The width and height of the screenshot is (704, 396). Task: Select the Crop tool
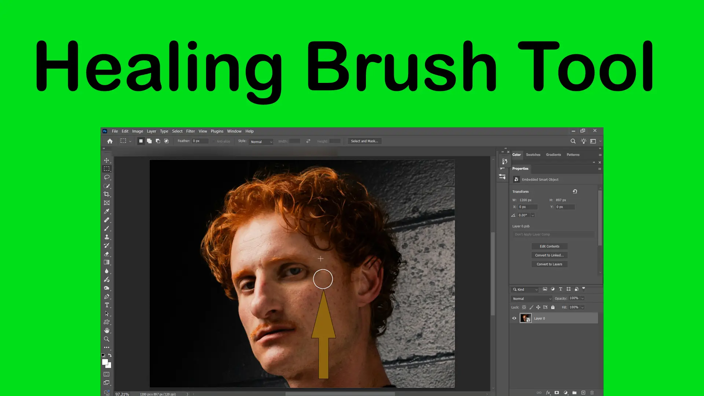pos(107,194)
